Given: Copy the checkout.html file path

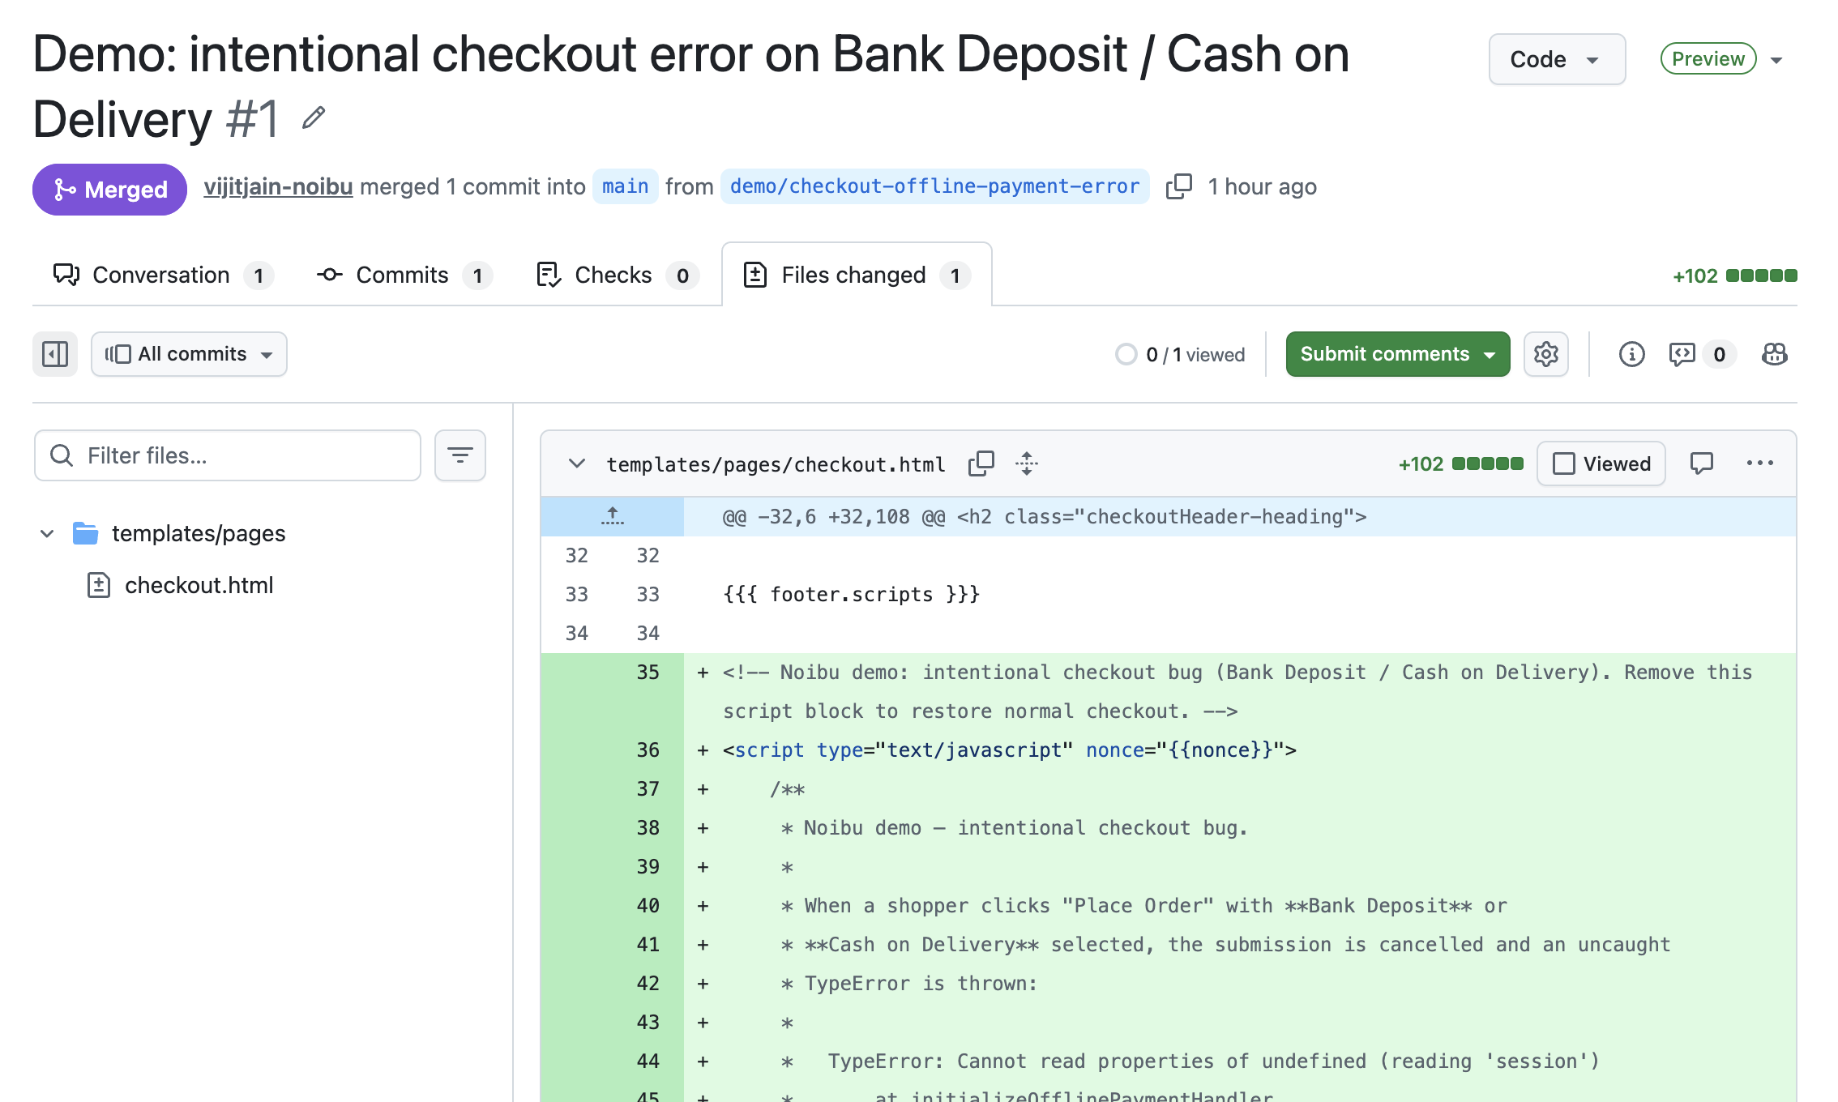Looking at the screenshot, I should click(981, 463).
